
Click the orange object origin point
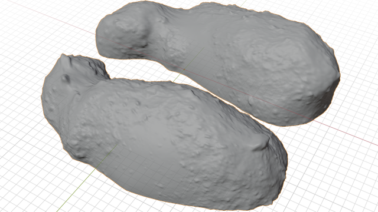tap(184, 69)
